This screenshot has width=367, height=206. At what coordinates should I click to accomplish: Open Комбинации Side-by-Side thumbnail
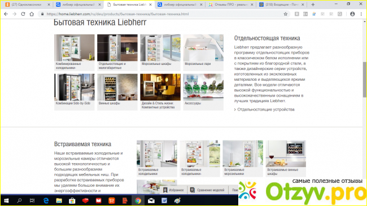tap(75, 92)
